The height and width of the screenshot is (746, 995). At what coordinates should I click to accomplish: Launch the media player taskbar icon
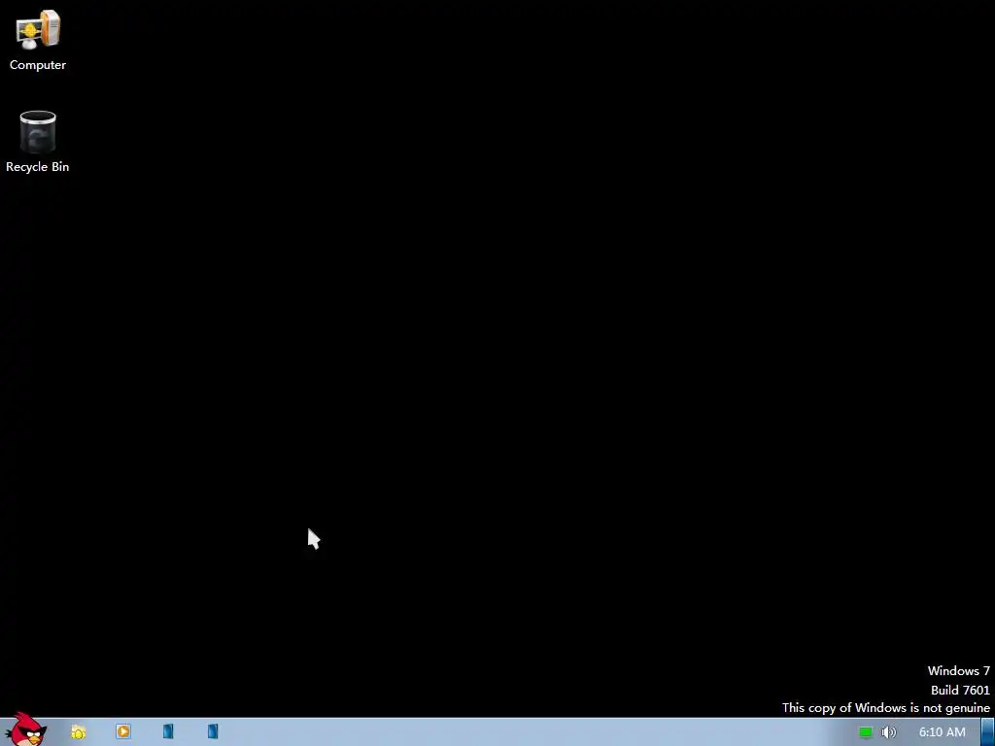pyautogui.click(x=123, y=732)
